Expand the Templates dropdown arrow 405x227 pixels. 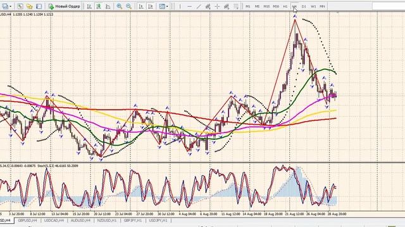pos(167,6)
